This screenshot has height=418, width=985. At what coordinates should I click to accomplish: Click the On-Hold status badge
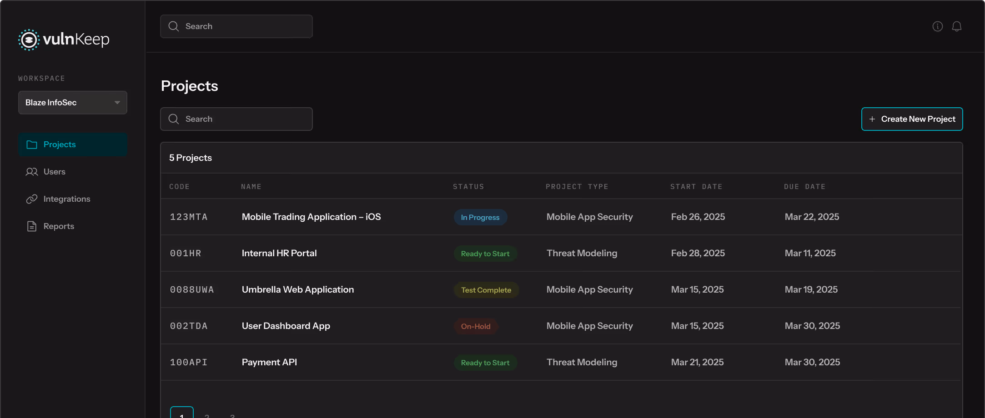476,326
